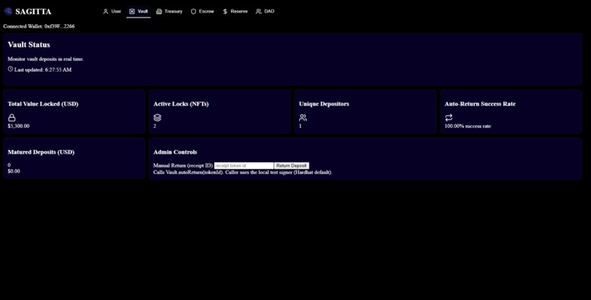Click the Manual Return (receipt ID) label
The height and width of the screenshot is (300, 591).
coord(183,165)
